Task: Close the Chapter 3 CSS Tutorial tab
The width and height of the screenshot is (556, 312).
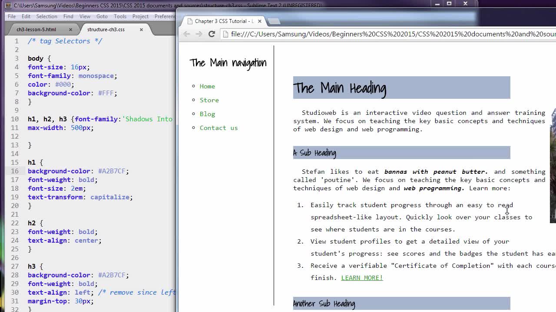Action: (259, 21)
